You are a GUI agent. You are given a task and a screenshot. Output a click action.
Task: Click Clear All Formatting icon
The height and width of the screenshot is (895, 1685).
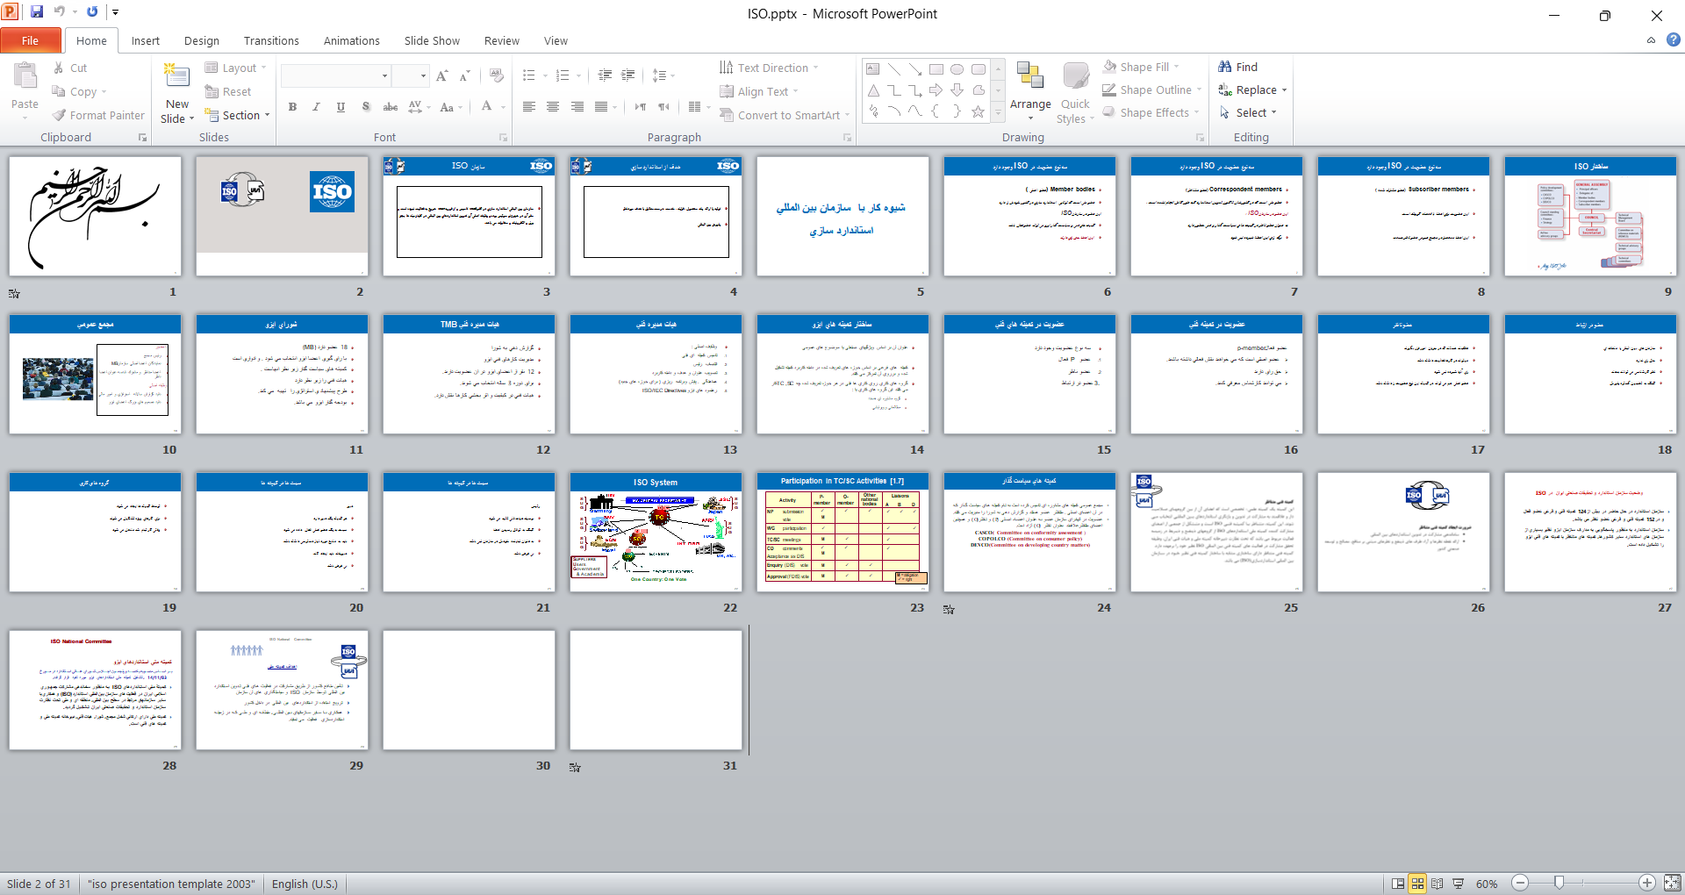(x=497, y=76)
